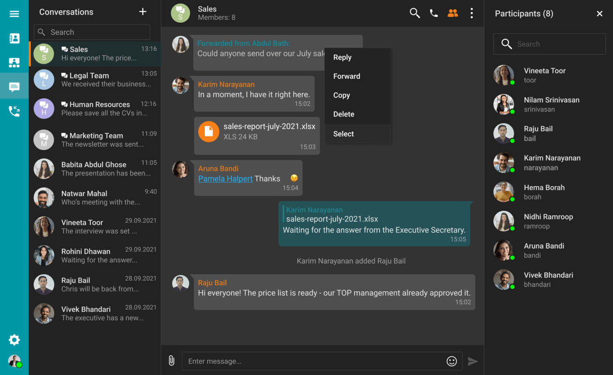Open the group conversations icon

15,62
